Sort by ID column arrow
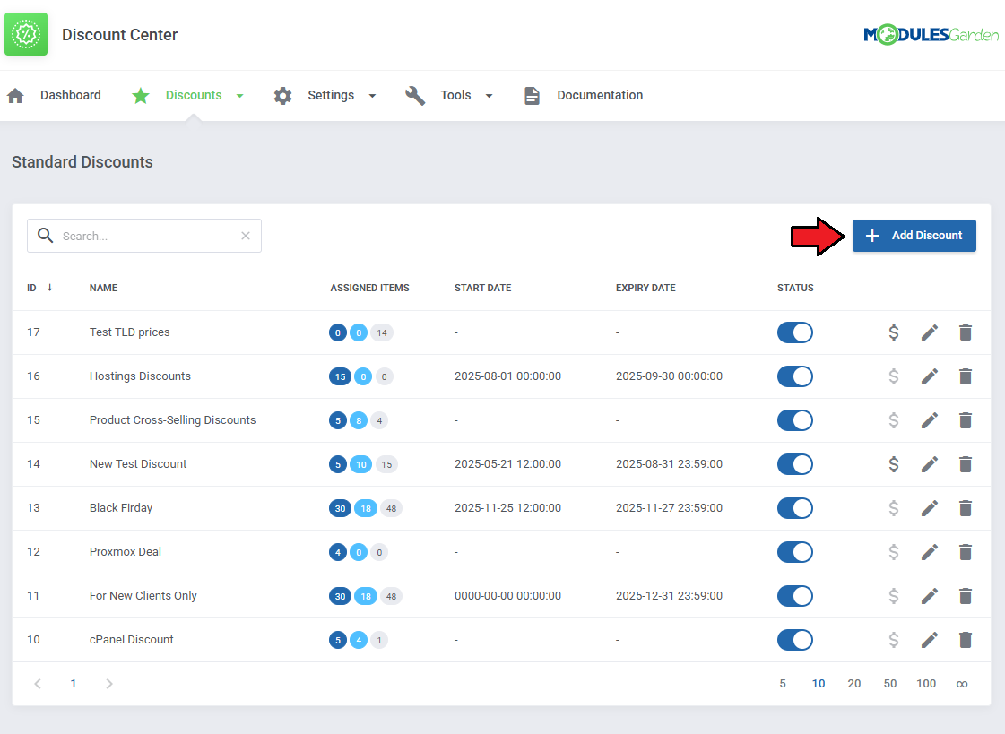Image resolution: width=1005 pixels, height=734 pixels. (x=49, y=288)
